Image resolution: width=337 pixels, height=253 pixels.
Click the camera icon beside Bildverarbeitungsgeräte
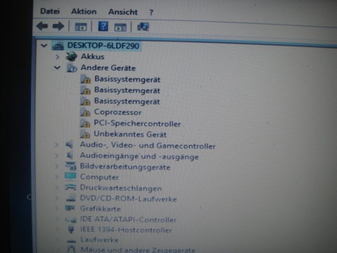[71, 166]
